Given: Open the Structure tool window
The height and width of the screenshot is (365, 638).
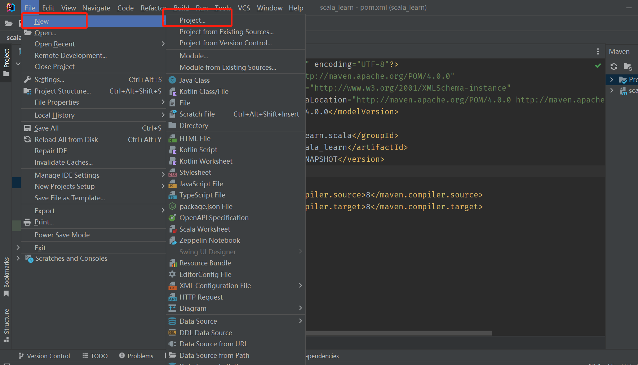Looking at the screenshot, I should pyautogui.click(x=6, y=325).
